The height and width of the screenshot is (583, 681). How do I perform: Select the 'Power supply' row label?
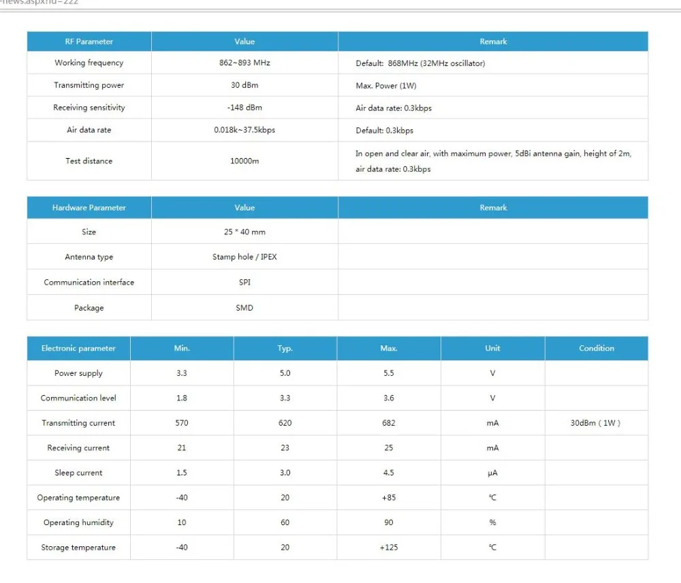coord(78,373)
